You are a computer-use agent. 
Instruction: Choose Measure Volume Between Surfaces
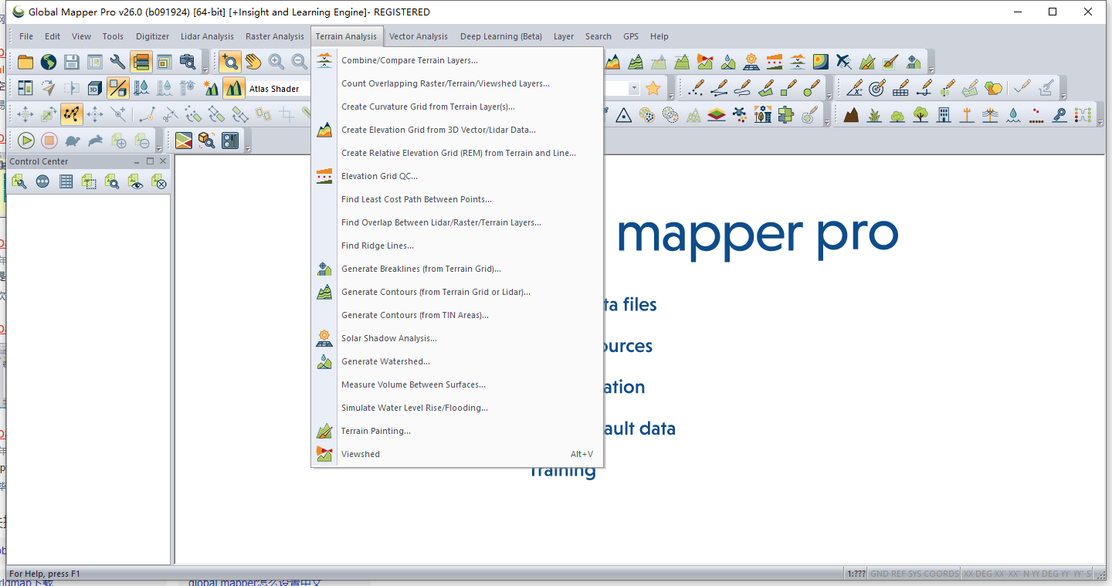click(457, 384)
